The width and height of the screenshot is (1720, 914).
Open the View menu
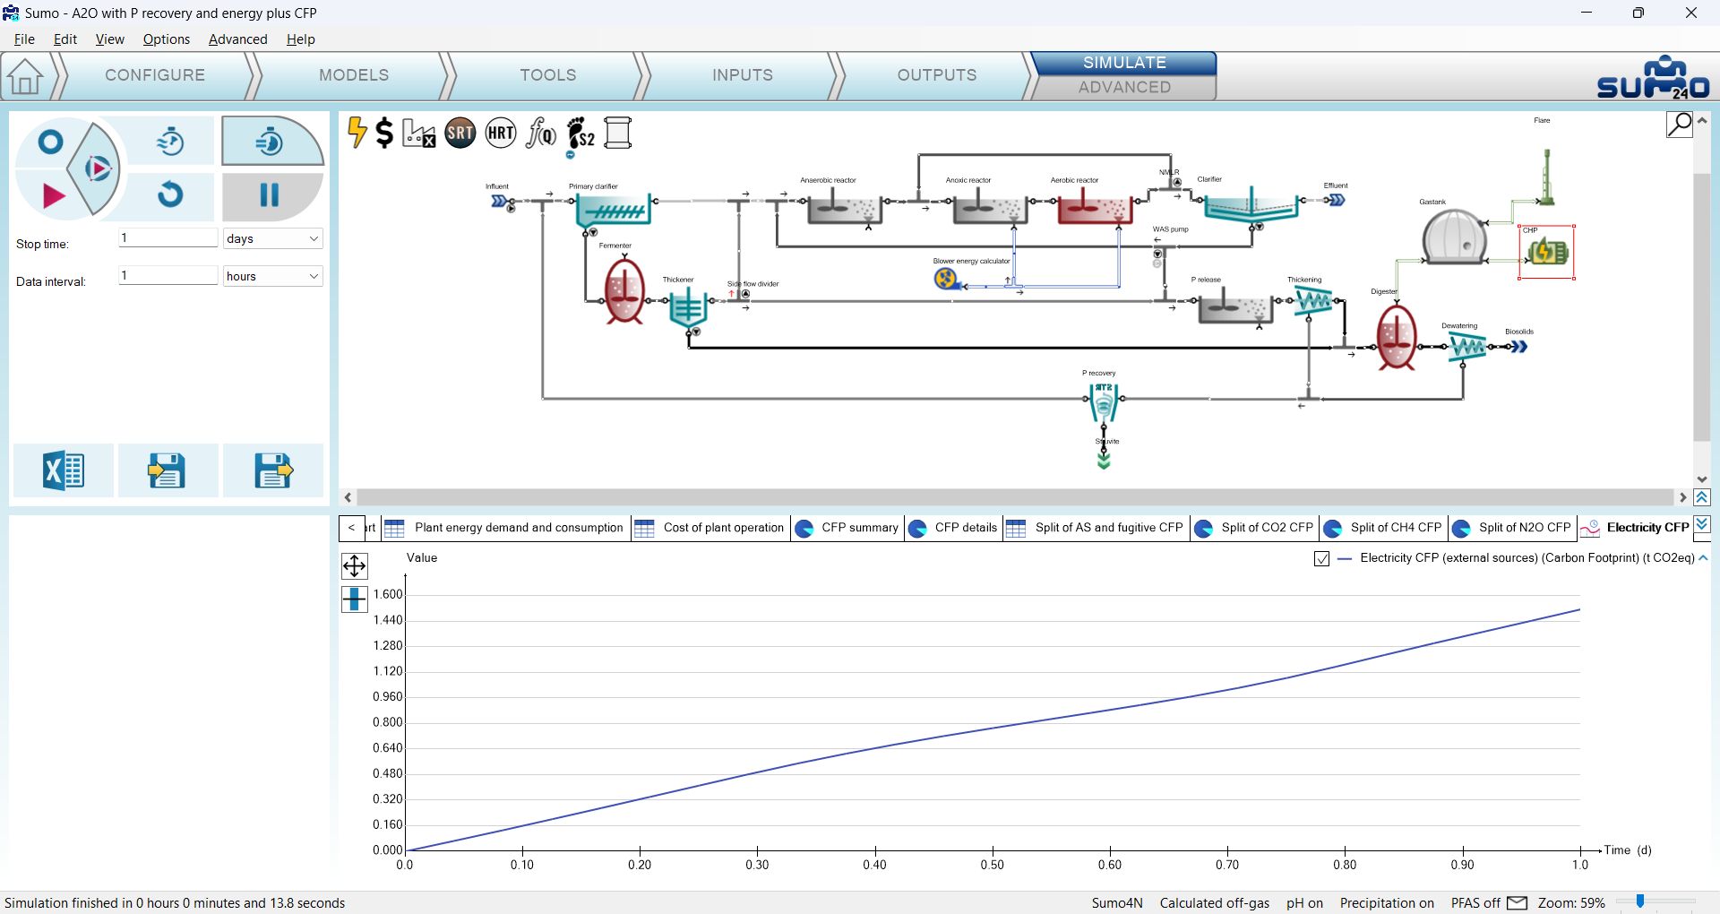pos(109,39)
